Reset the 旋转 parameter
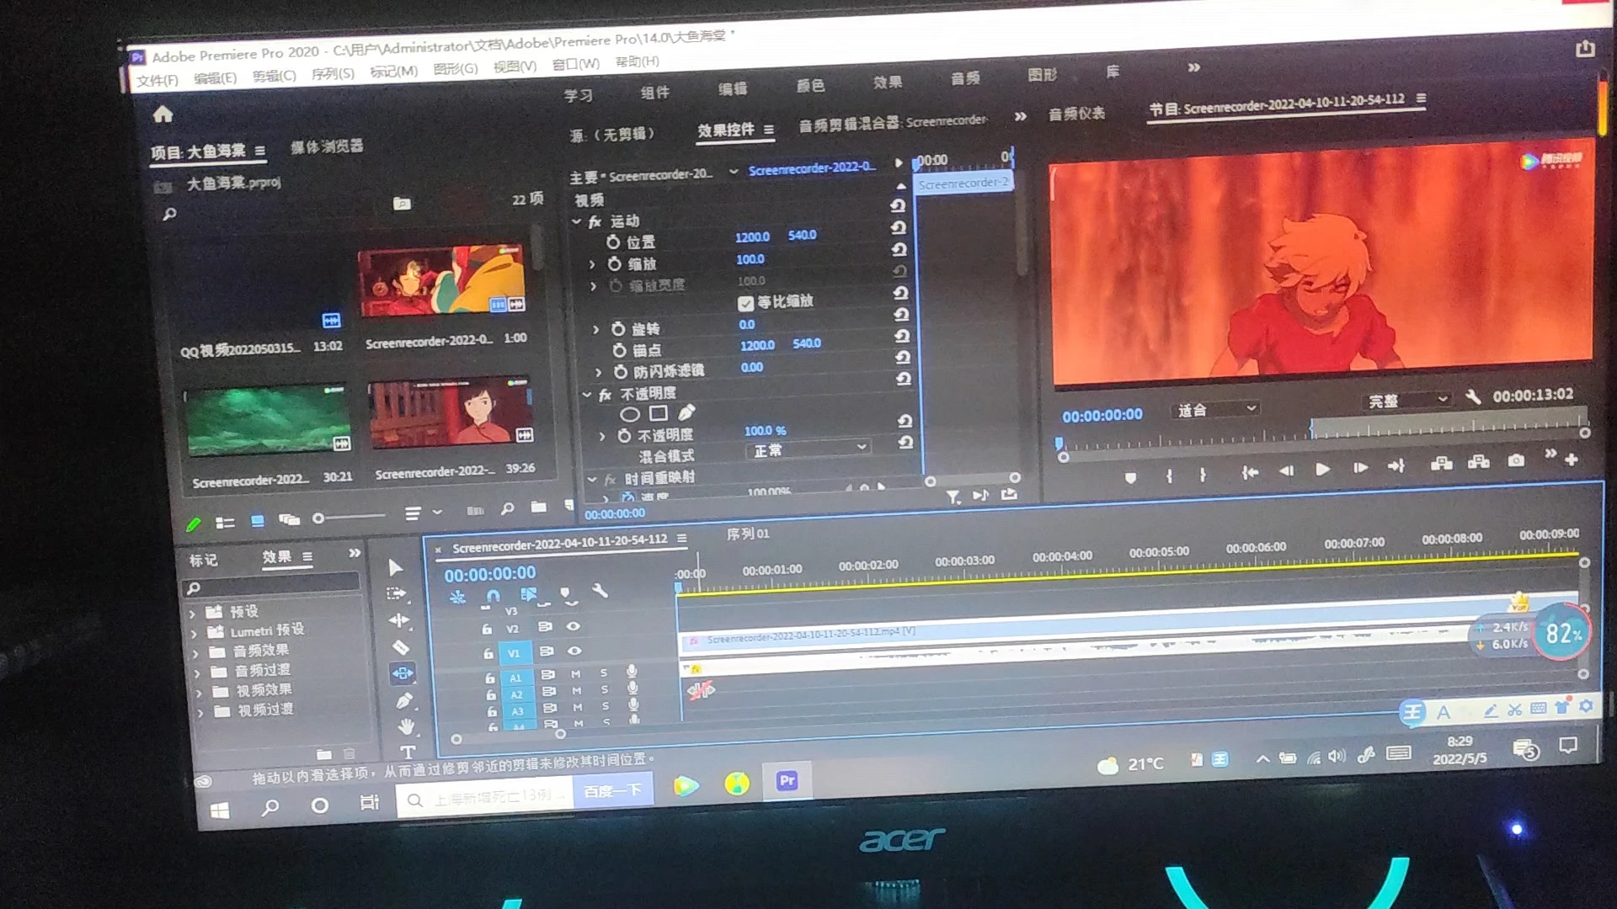1617x909 pixels. point(902,314)
